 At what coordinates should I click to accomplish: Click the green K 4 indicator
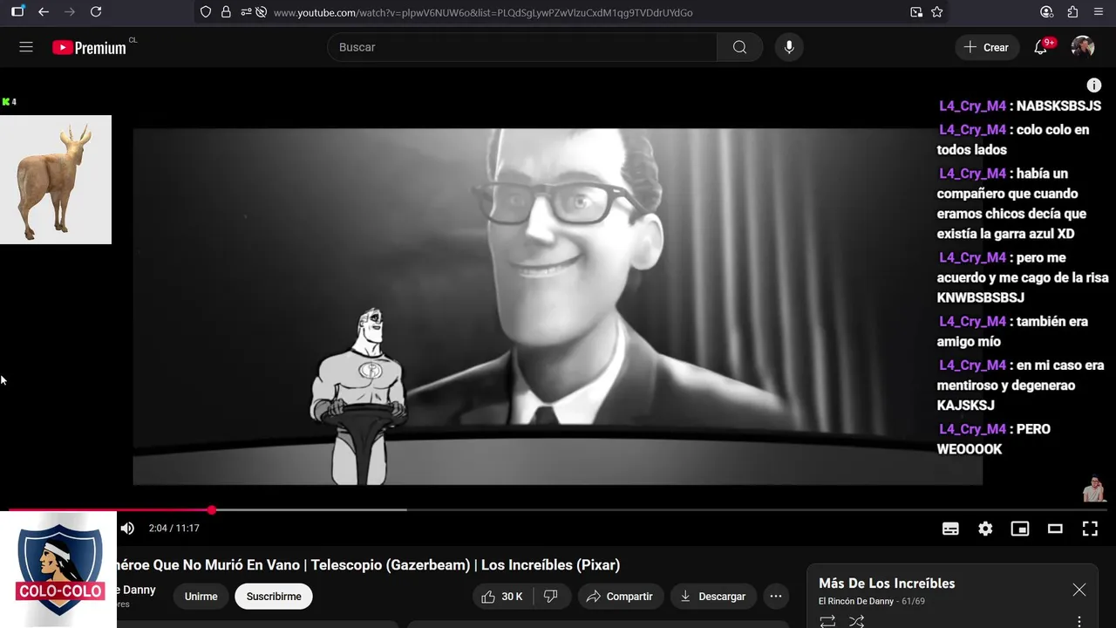click(10, 102)
